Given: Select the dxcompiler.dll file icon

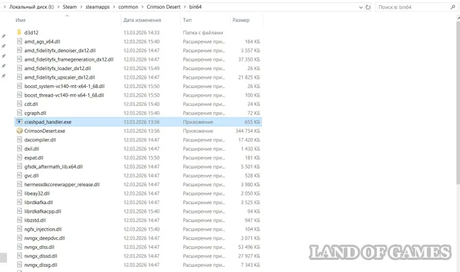Looking at the screenshot, I should 20,140.
